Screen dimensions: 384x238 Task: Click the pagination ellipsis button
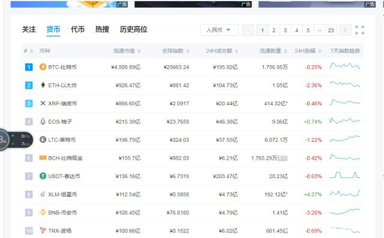[x=319, y=30]
